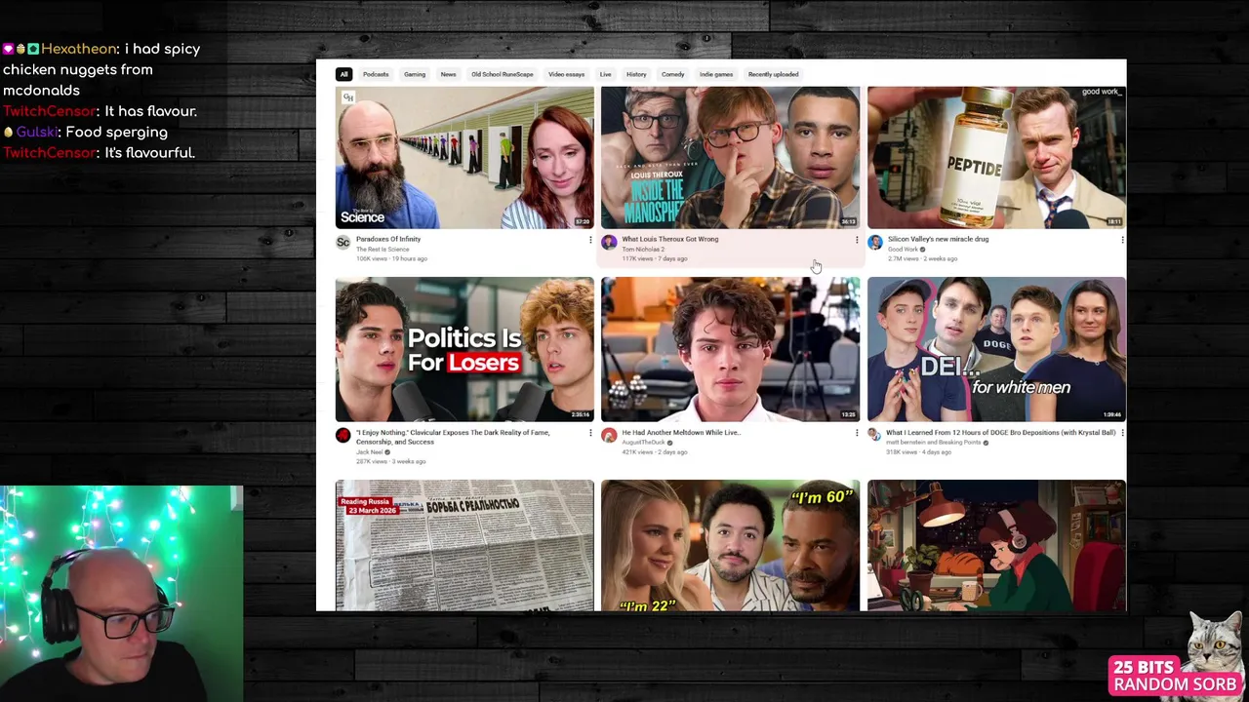Open three-dot menu for Silicon Valley's new miracle drug
1249x702 pixels.
click(1122, 240)
